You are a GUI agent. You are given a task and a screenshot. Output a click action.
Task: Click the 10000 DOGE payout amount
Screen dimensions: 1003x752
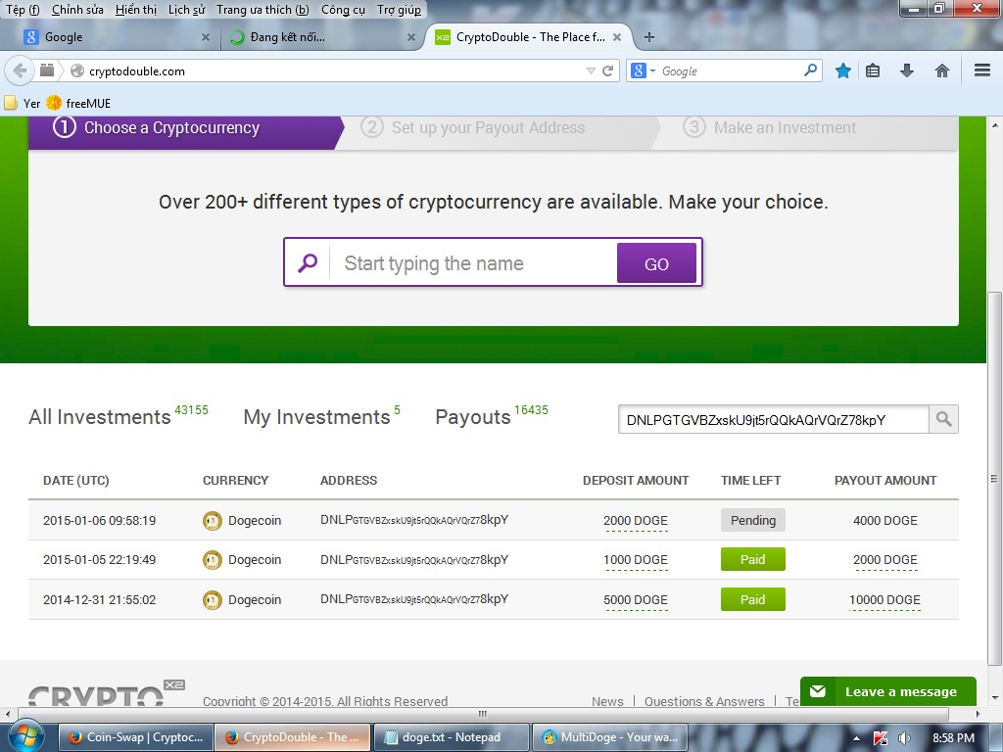pyautogui.click(x=884, y=600)
